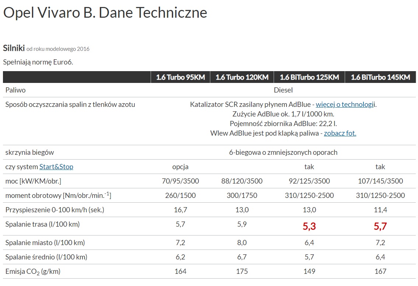Open the 'więcej o technologii' link

(345, 104)
